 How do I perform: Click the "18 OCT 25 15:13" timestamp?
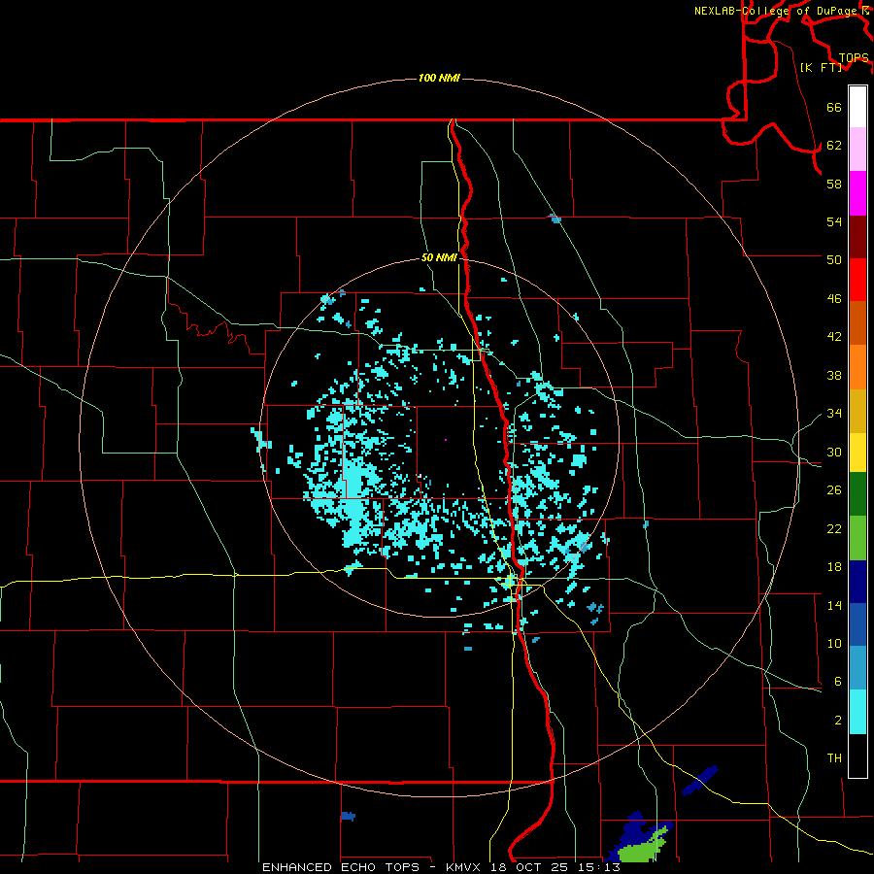pyautogui.click(x=555, y=867)
